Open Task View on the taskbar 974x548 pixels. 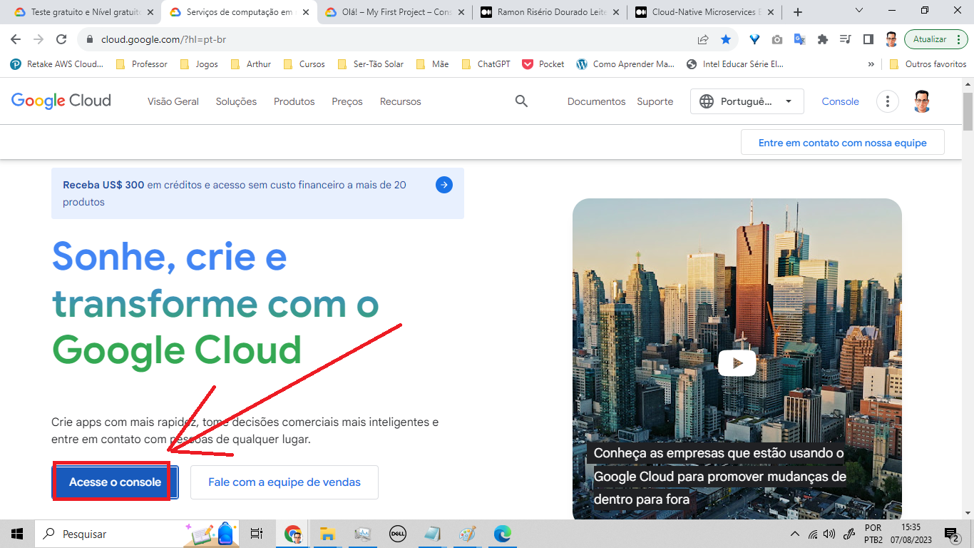click(x=257, y=534)
